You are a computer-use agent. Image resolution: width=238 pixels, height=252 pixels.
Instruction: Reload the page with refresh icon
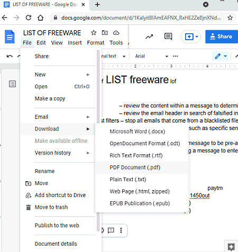coord(29,17)
